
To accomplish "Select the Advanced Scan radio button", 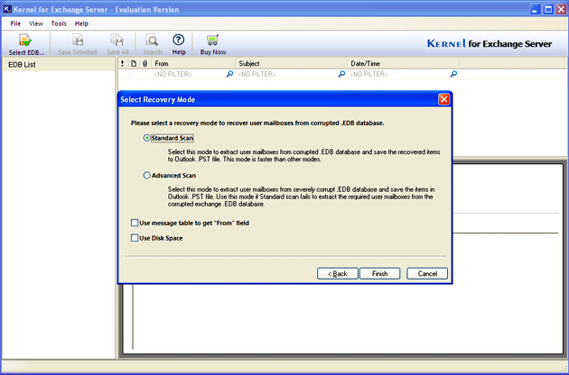I will coord(146,176).
